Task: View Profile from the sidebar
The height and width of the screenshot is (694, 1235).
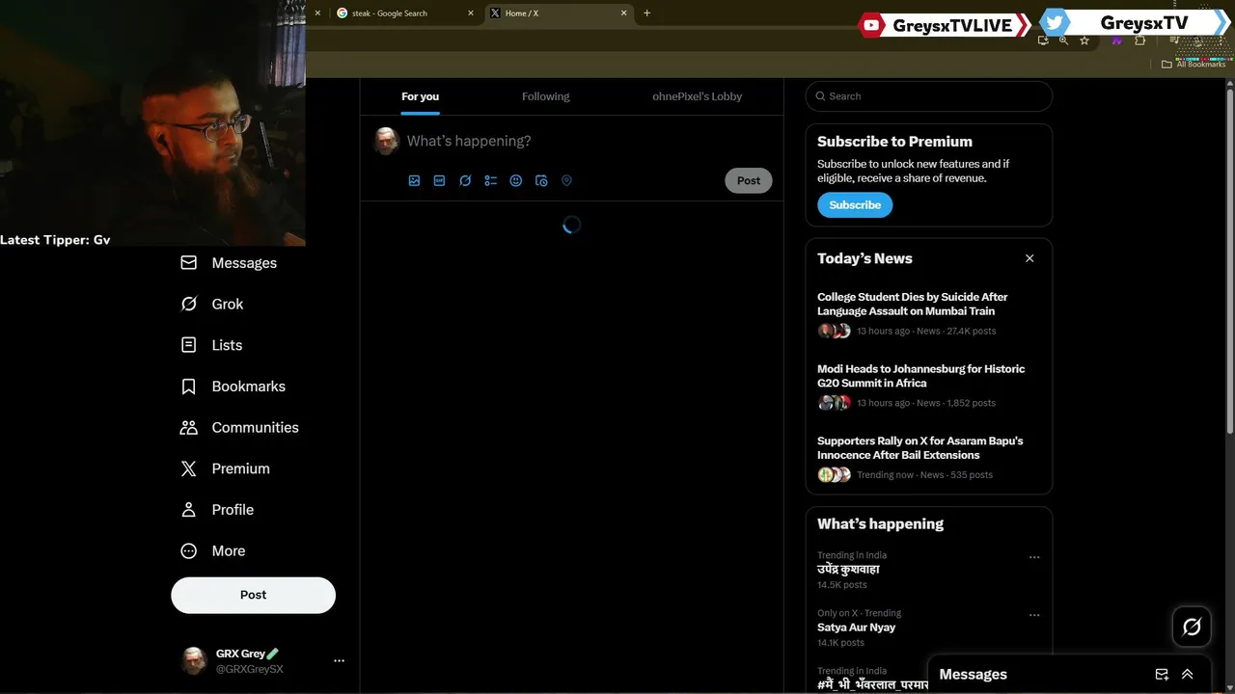Action: (217, 510)
